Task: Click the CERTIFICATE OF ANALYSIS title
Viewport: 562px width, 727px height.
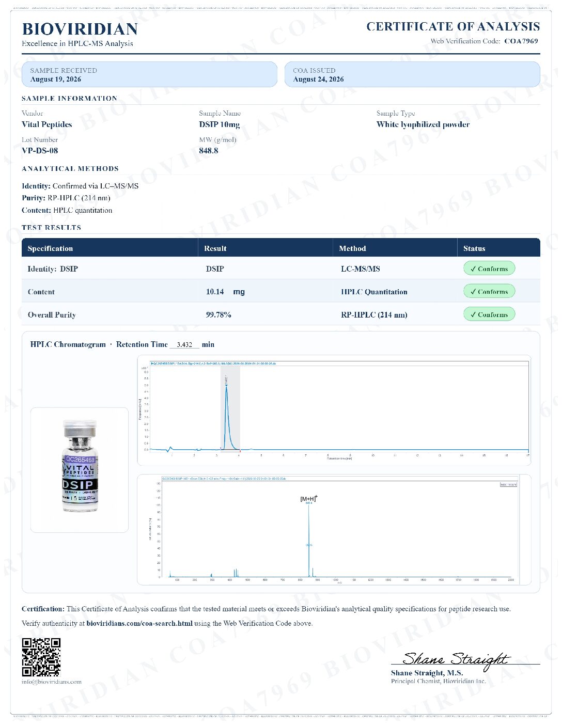Action: coord(453,26)
